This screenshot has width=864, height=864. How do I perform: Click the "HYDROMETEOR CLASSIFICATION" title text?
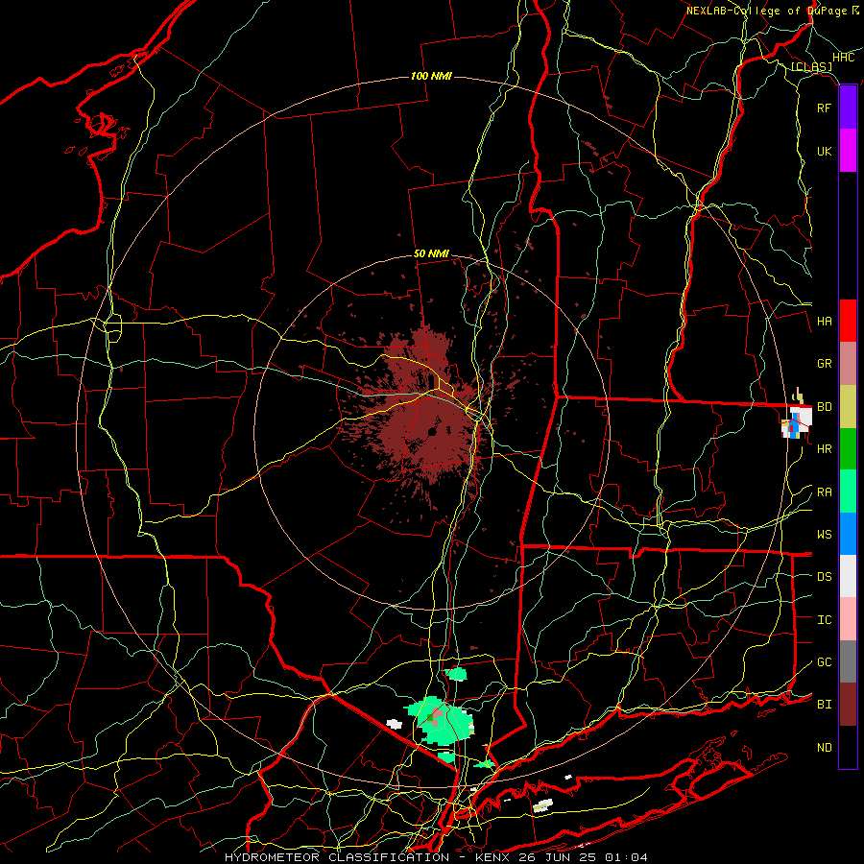click(337, 857)
